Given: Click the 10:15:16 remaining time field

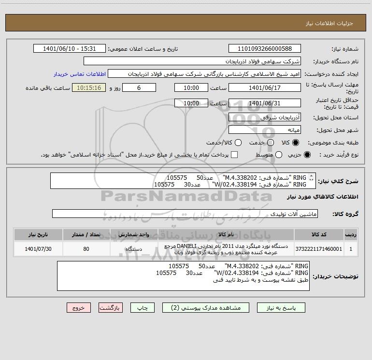Looking at the screenshot, I should (x=89, y=87).
